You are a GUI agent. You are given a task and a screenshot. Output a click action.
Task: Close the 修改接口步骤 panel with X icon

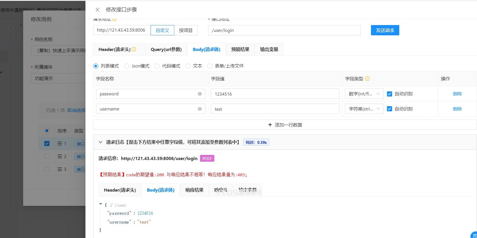pos(97,10)
